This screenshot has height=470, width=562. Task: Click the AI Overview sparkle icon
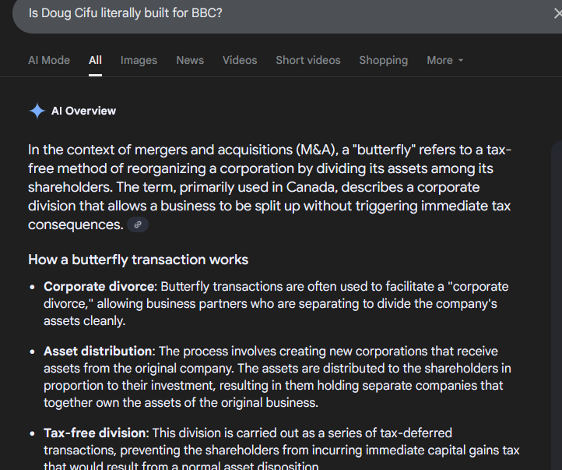point(37,111)
